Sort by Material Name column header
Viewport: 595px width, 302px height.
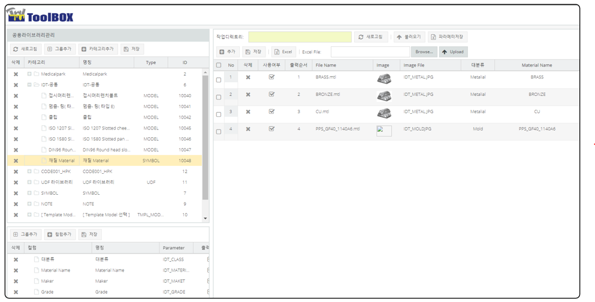click(x=536, y=65)
